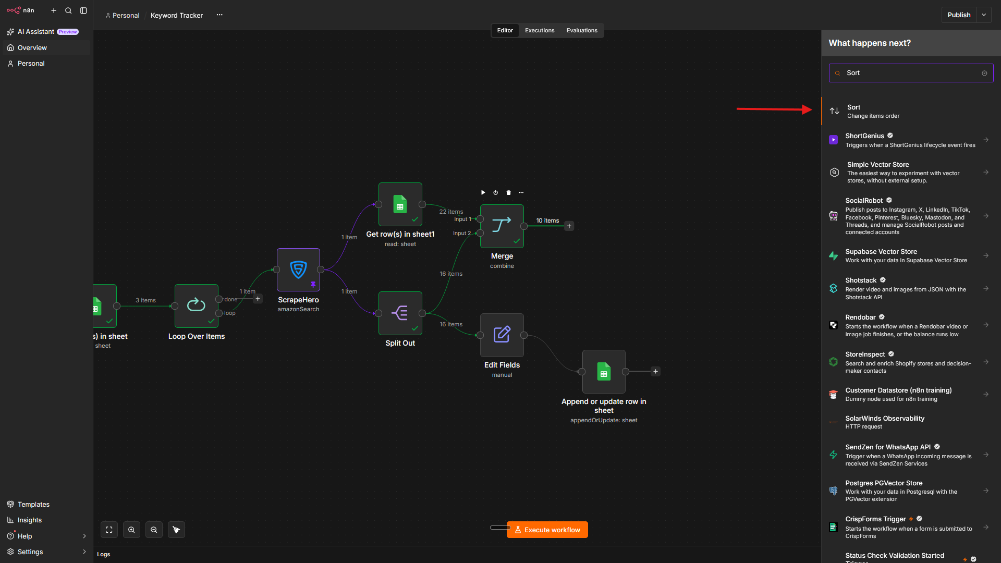This screenshot has height=563, width=1001.
Task: Select the ScrapeHero node icon
Action: click(298, 270)
